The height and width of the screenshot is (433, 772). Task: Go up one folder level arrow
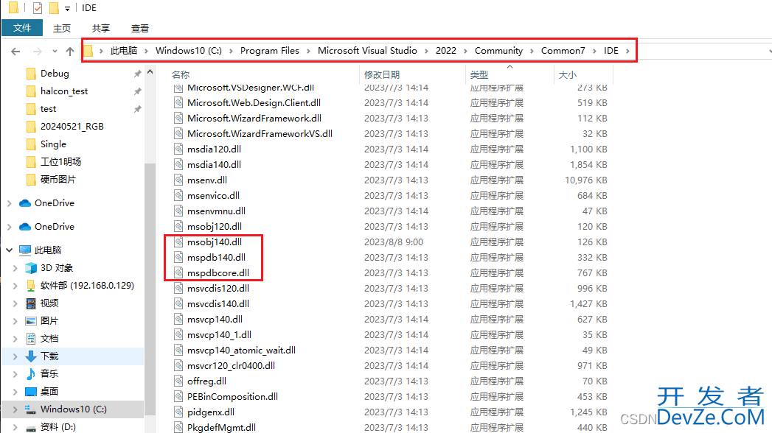click(x=70, y=51)
